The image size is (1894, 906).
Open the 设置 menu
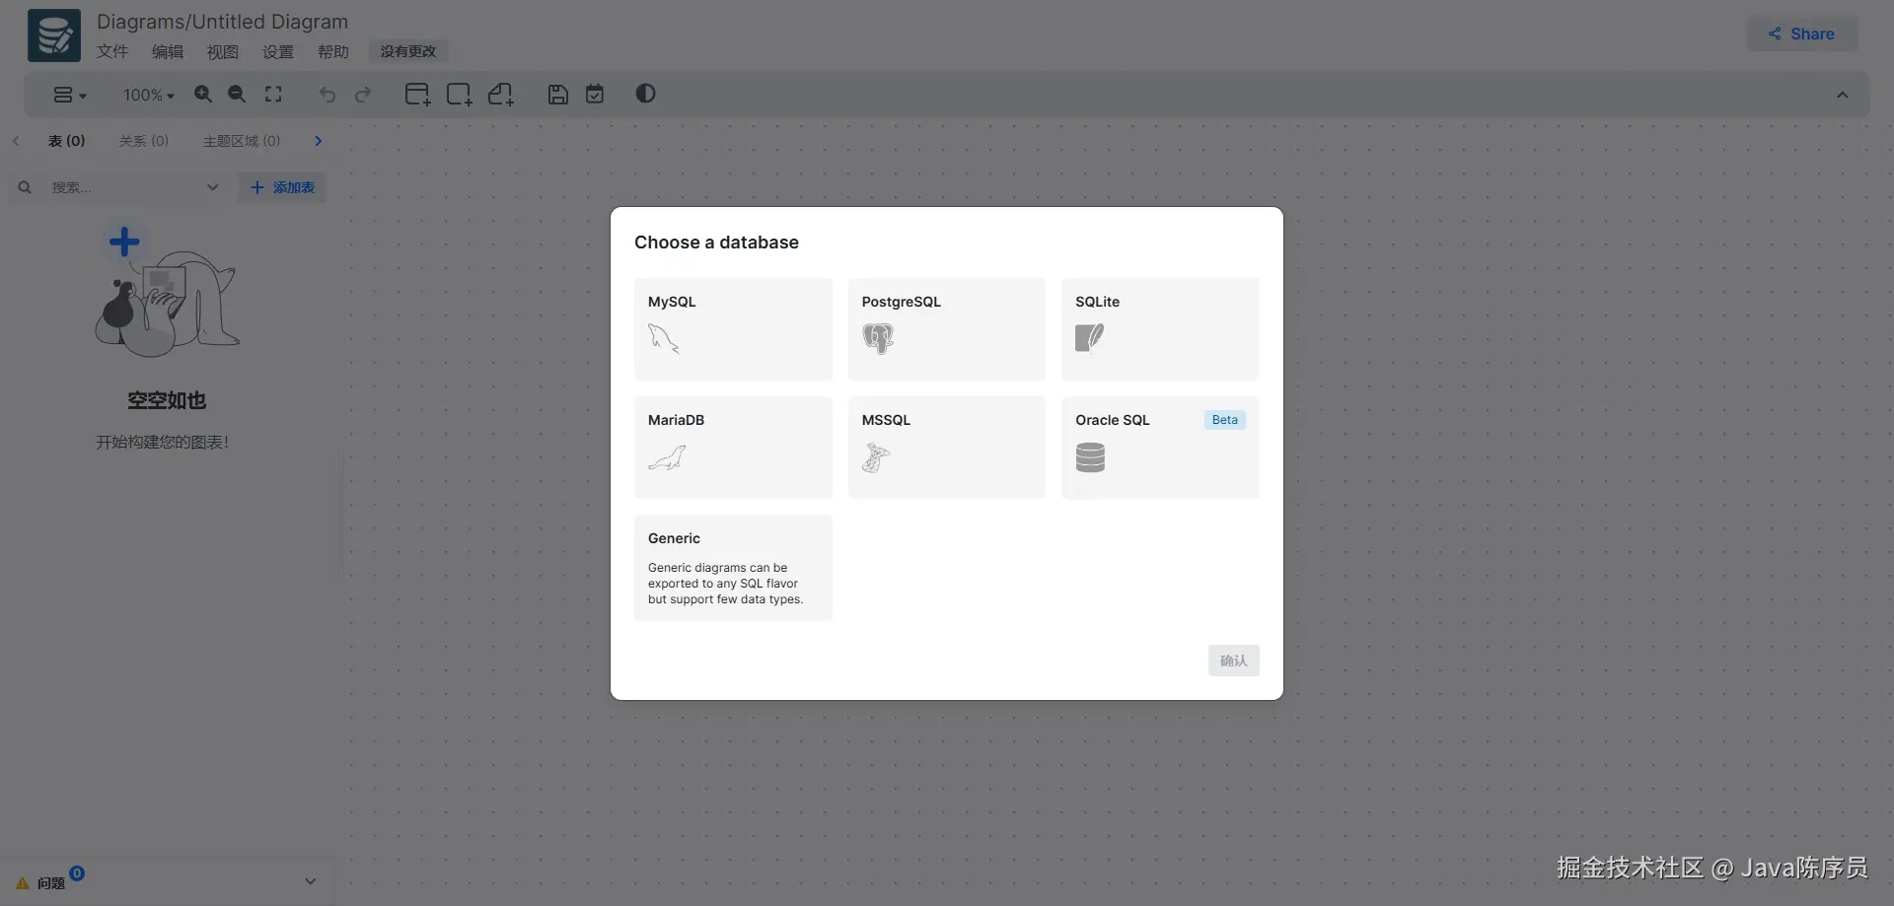pos(278,51)
